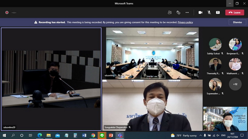Click the muted mic icon beside Makharerk
This screenshot has width=248, height=139.
point(243,73)
